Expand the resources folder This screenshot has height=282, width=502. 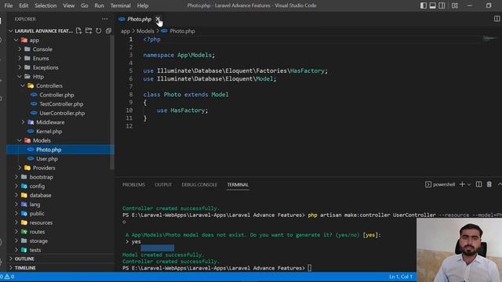click(60, 222)
